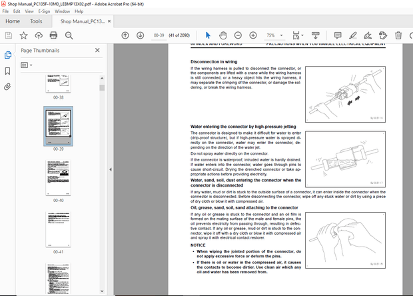This screenshot has height=296, width=413.
Task: Click the page number field 00-39
Action: click(159, 35)
